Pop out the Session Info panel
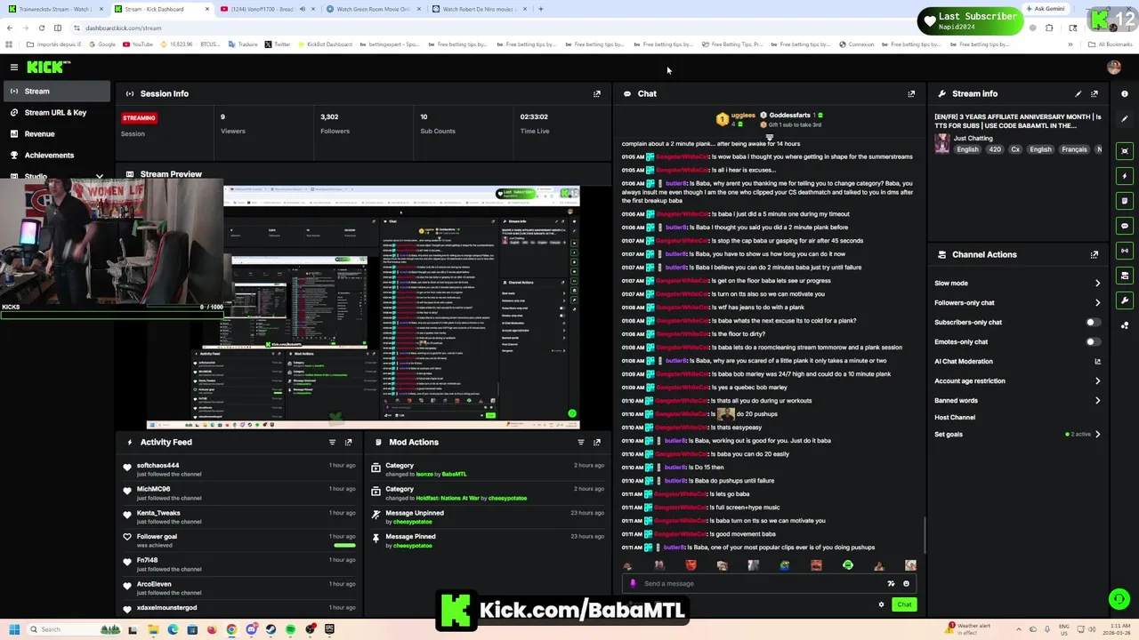This screenshot has height=640, width=1139. pos(597,93)
